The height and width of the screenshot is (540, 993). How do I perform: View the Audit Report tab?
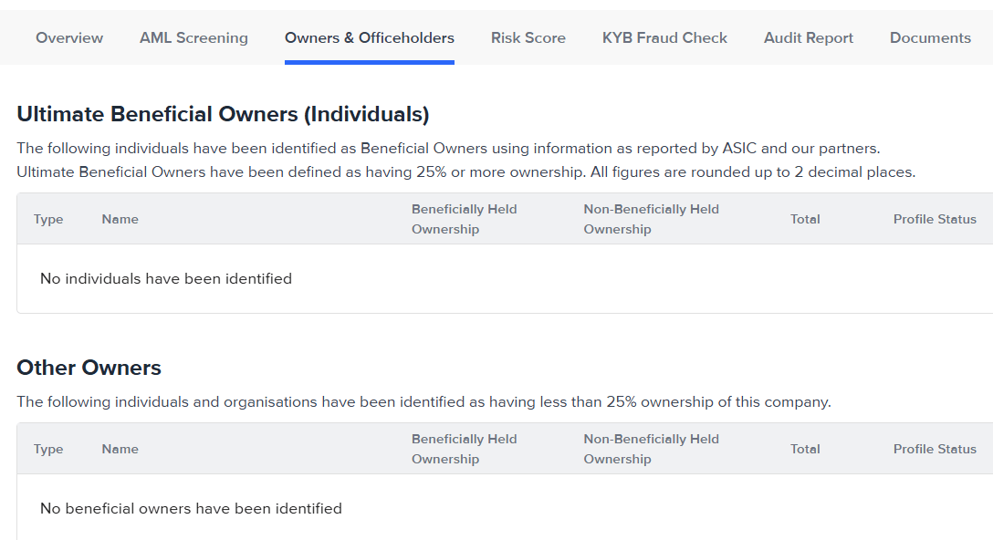point(809,38)
